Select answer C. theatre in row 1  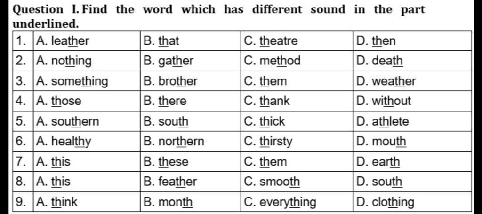(x=271, y=41)
